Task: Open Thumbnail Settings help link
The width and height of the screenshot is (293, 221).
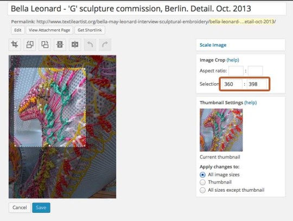Action: coord(250,103)
